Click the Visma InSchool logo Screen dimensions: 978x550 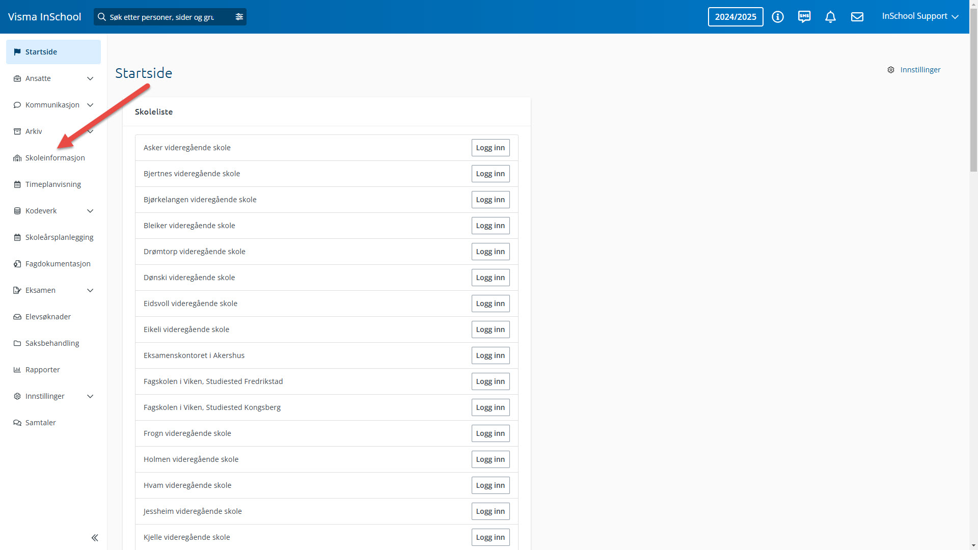point(45,17)
